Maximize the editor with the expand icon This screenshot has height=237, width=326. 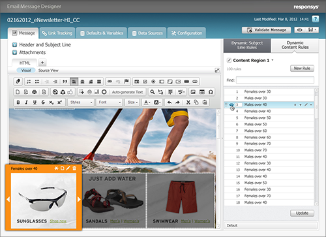(216, 71)
